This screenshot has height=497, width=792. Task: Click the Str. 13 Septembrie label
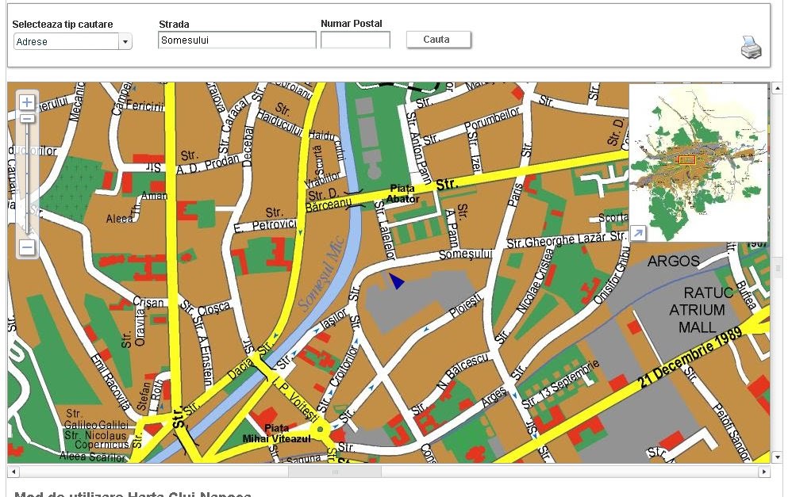pos(560,384)
